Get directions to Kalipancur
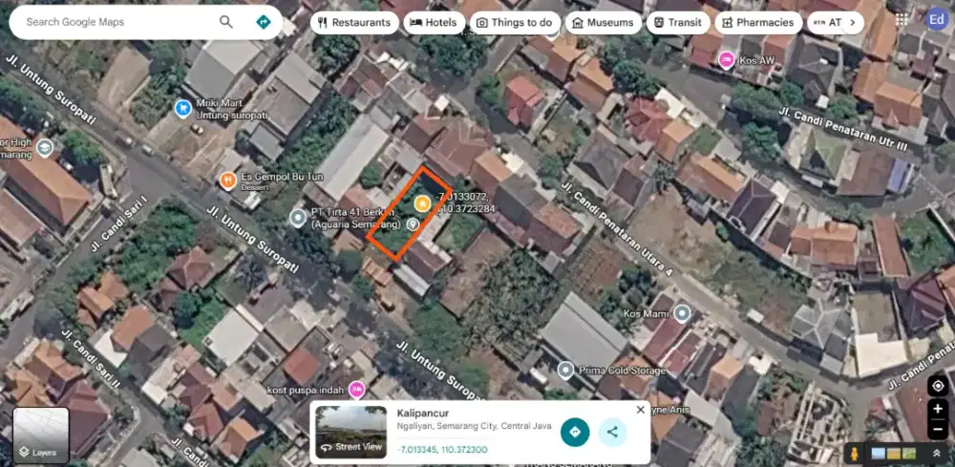955x467 pixels. click(575, 433)
